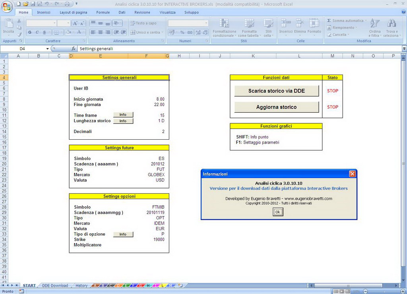The height and width of the screenshot is (294, 407).
Task: Open Formatta come tabella dropdown
Action: [250, 28]
